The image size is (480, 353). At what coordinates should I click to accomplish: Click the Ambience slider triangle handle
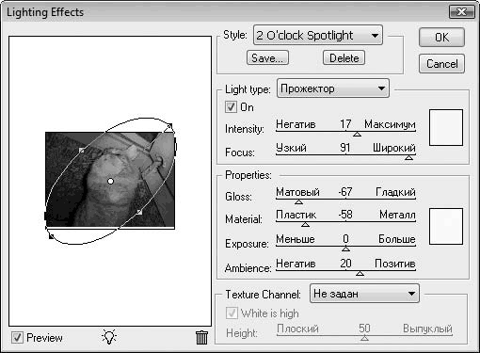coord(360,274)
